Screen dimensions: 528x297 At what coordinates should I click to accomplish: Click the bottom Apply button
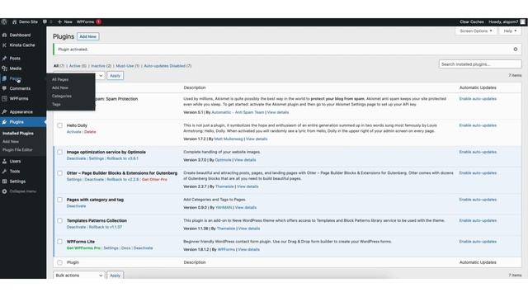[x=115, y=275]
